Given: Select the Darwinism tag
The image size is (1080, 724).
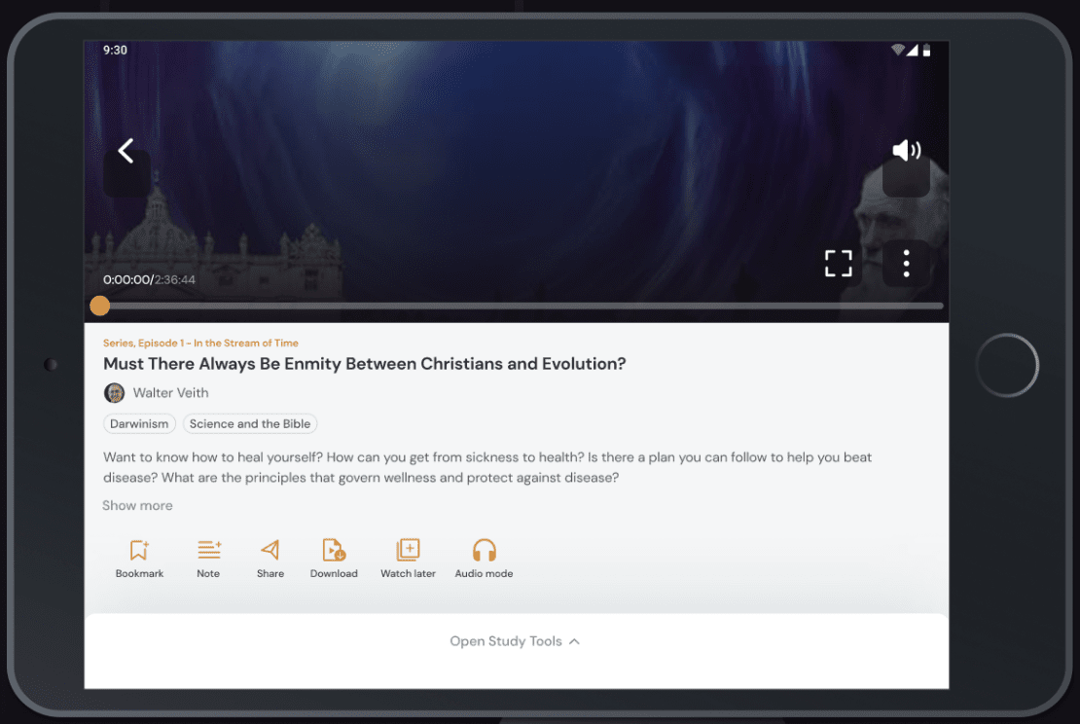Looking at the screenshot, I should tap(139, 424).
